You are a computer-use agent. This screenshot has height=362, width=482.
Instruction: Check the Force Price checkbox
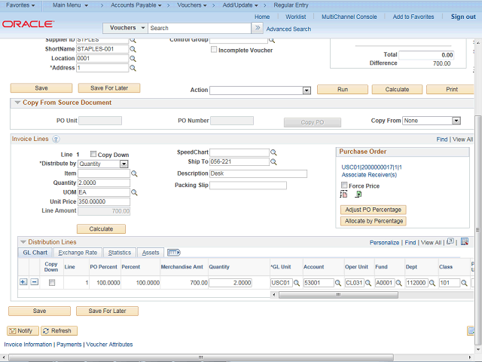coord(344,186)
